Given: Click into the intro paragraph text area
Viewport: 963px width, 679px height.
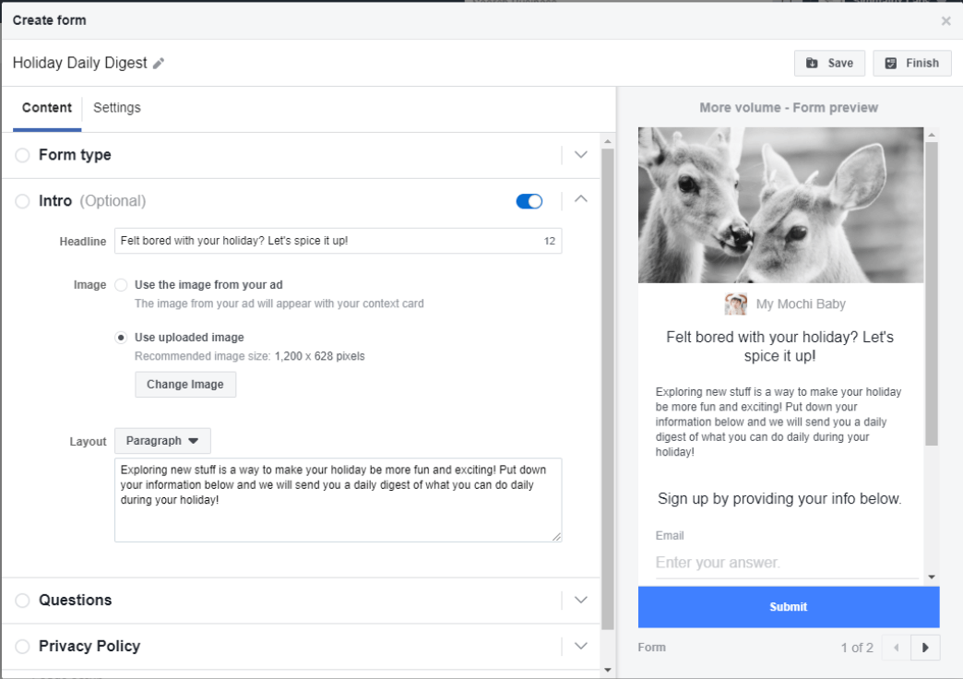Looking at the screenshot, I should (338, 500).
